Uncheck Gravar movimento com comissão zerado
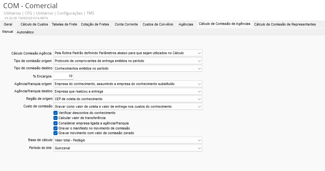The image size is (325, 171). pyautogui.click(x=56, y=133)
